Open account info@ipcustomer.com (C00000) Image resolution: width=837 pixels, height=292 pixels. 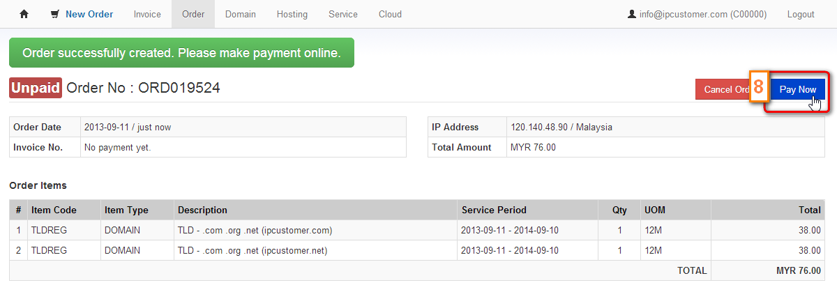coord(703,14)
